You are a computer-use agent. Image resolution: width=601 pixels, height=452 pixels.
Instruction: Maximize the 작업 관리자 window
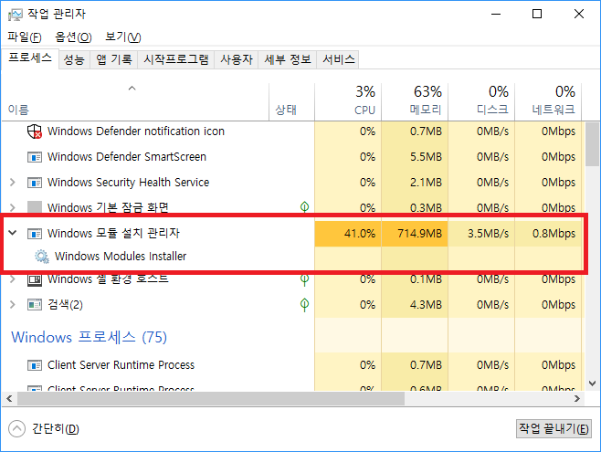tap(537, 15)
